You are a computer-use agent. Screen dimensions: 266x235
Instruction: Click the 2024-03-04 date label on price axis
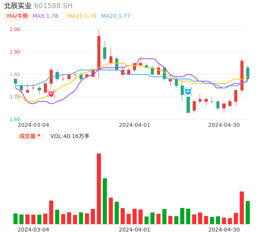coord(33,125)
